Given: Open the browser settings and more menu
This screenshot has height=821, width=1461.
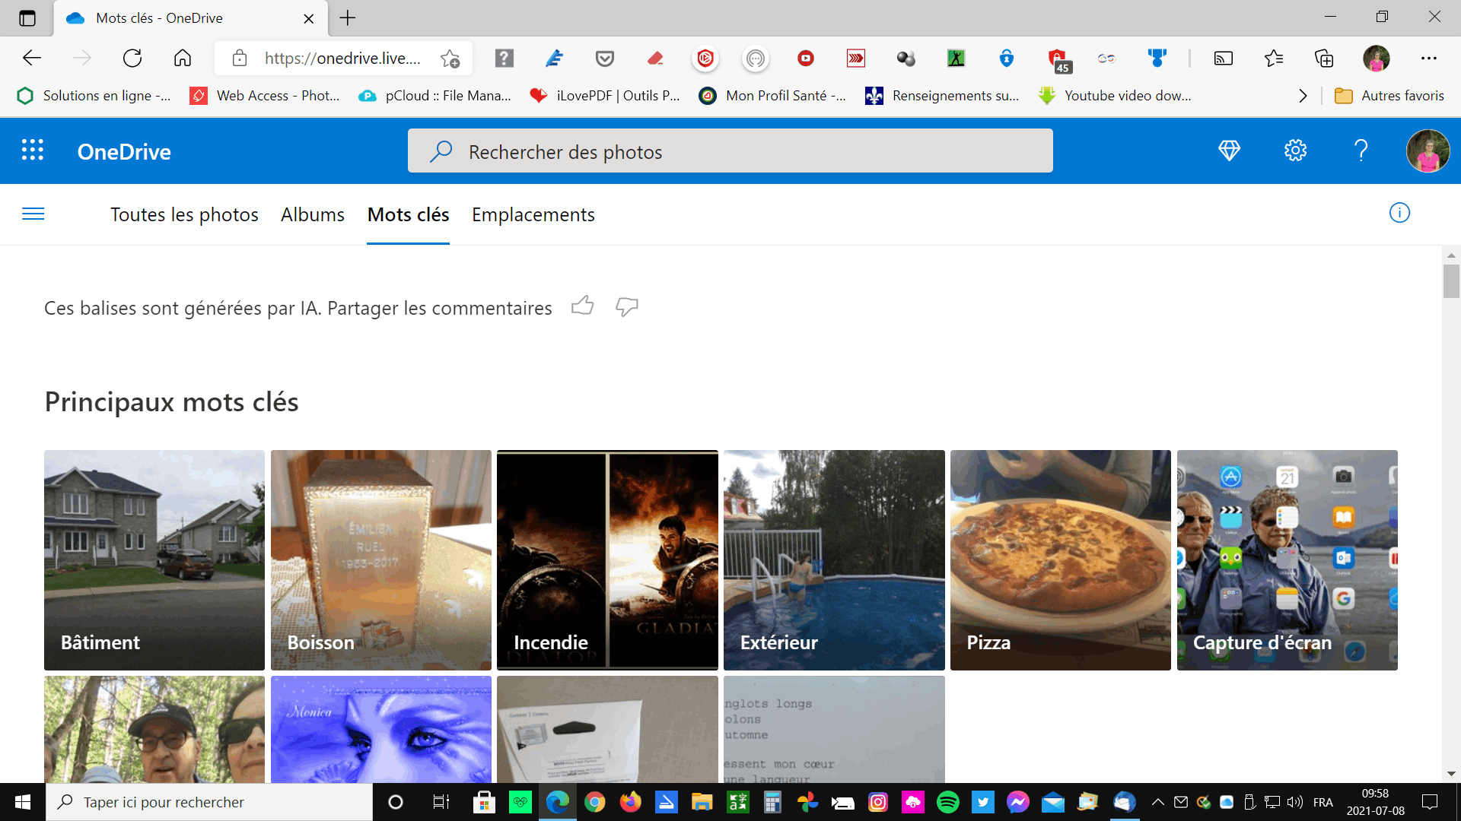Looking at the screenshot, I should [x=1428, y=59].
